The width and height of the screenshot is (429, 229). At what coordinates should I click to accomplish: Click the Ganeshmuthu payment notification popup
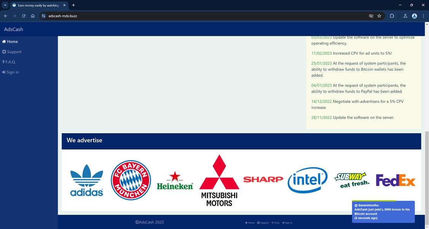[383, 212]
